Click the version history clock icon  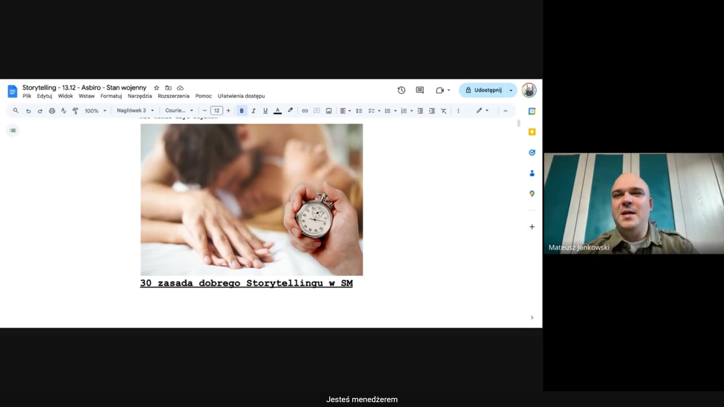tap(401, 90)
